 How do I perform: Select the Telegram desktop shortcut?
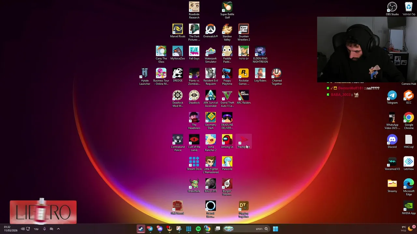coord(392,97)
